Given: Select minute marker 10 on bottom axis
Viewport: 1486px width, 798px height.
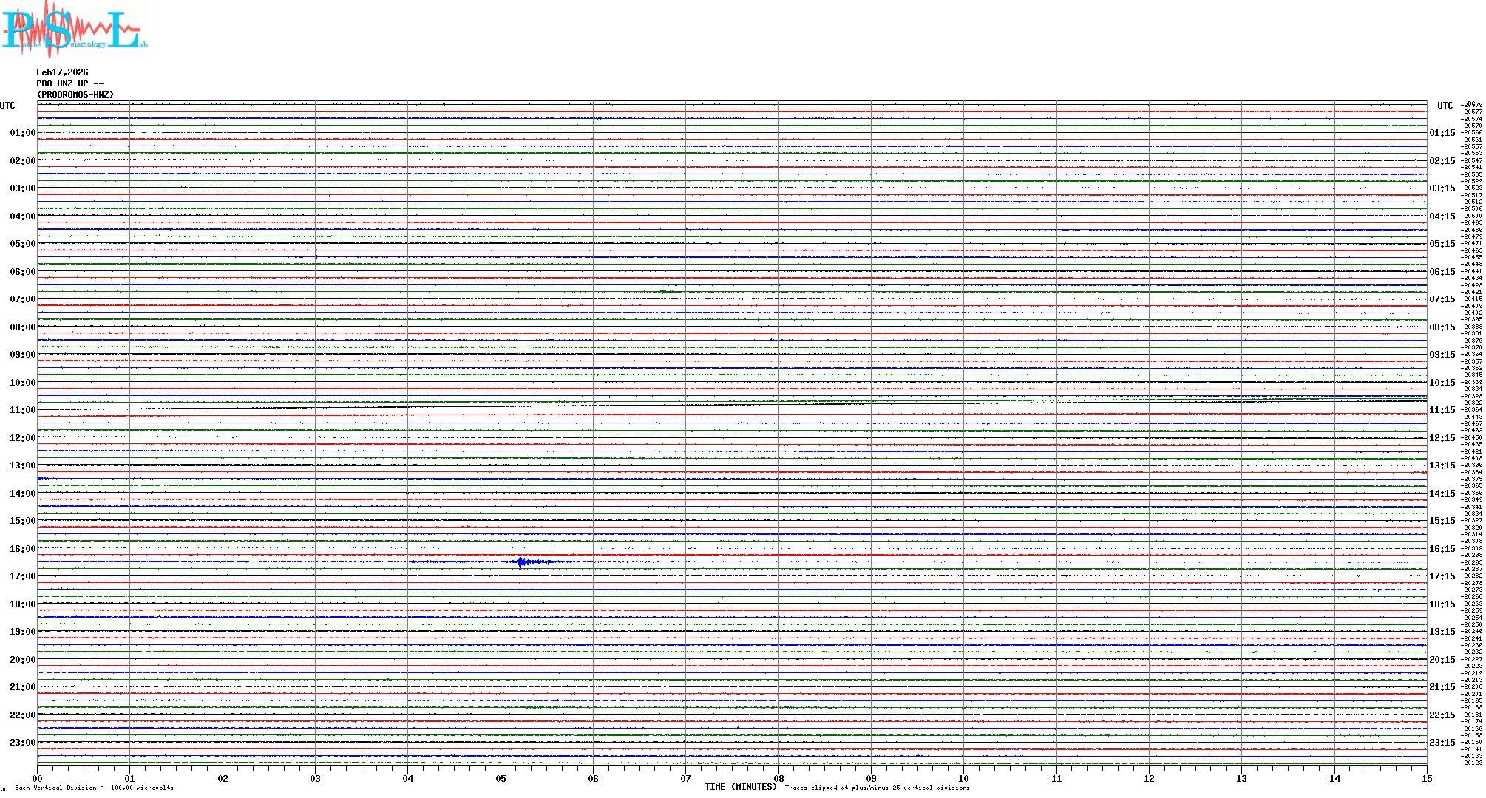Looking at the screenshot, I should point(963,778).
